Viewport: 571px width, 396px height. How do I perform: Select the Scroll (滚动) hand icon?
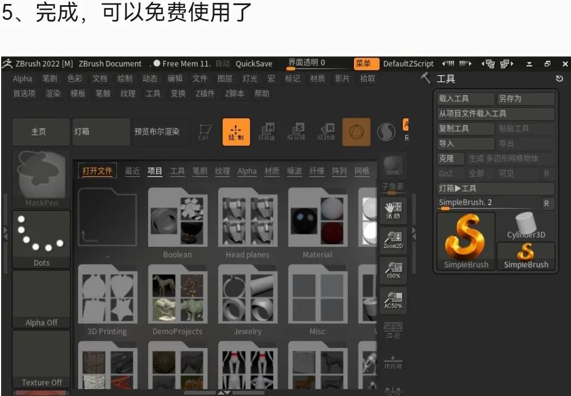click(x=393, y=211)
